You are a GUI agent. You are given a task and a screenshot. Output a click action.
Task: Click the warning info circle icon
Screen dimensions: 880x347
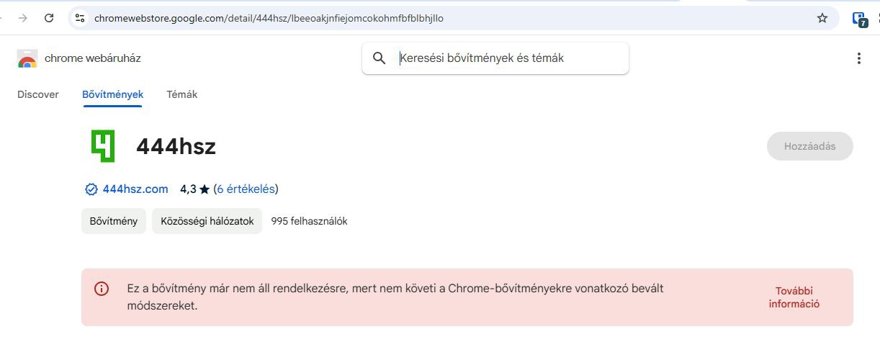coord(102,289)
